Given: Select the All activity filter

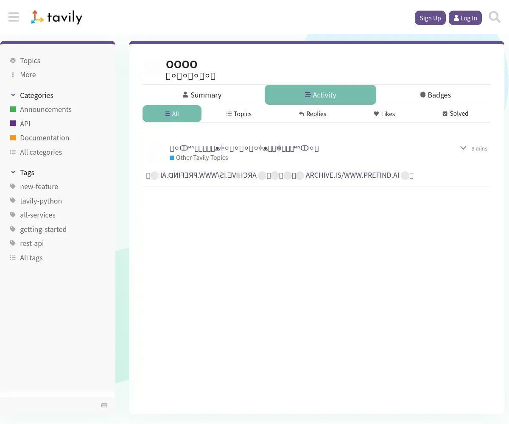Looking at the screenshot, I should pos(172,114).
